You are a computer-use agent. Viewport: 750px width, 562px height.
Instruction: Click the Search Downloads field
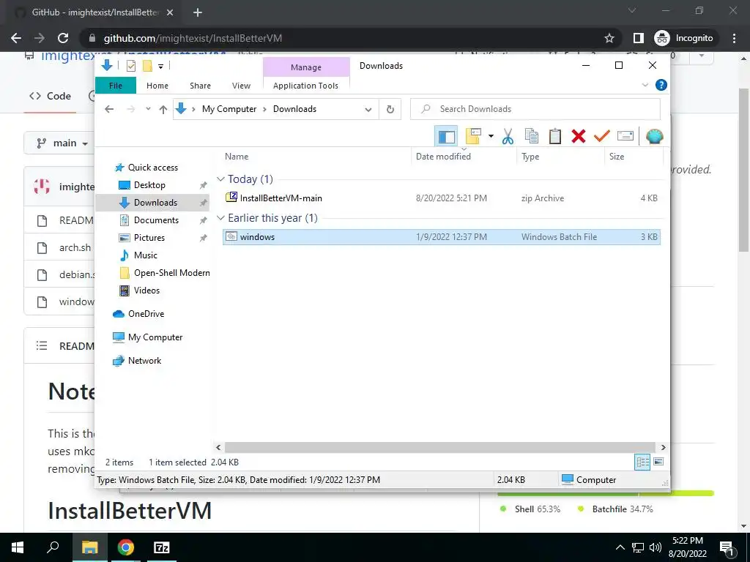535,109
